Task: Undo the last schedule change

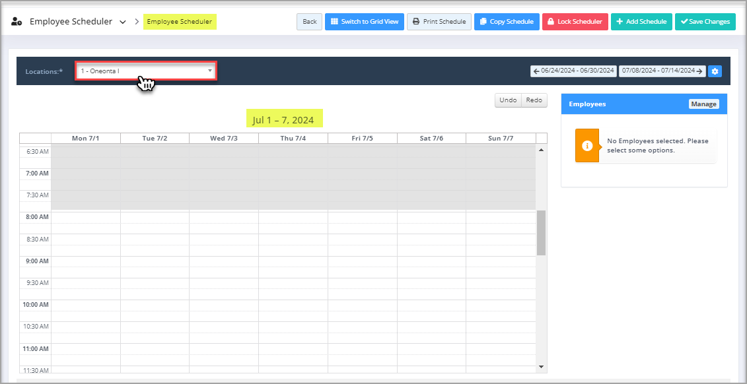Action: coord(509,100)
